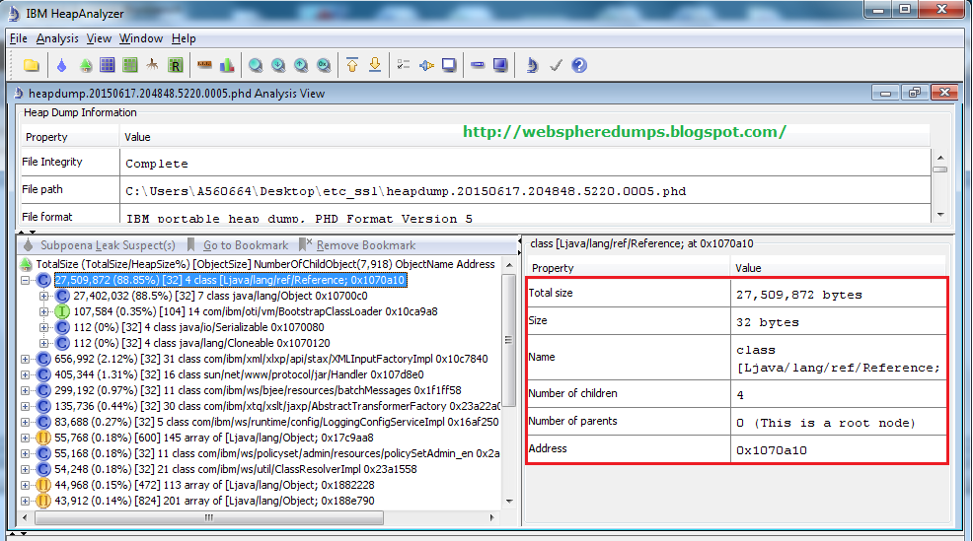Select LoggingConfigServiceImpl 0x16af250 row
This screenshot has width=973, height=541.
(x=276, y=422)
